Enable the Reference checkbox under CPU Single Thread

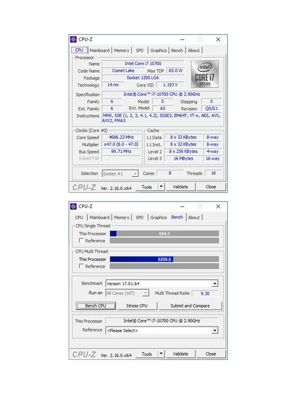[x=81, y=241]
